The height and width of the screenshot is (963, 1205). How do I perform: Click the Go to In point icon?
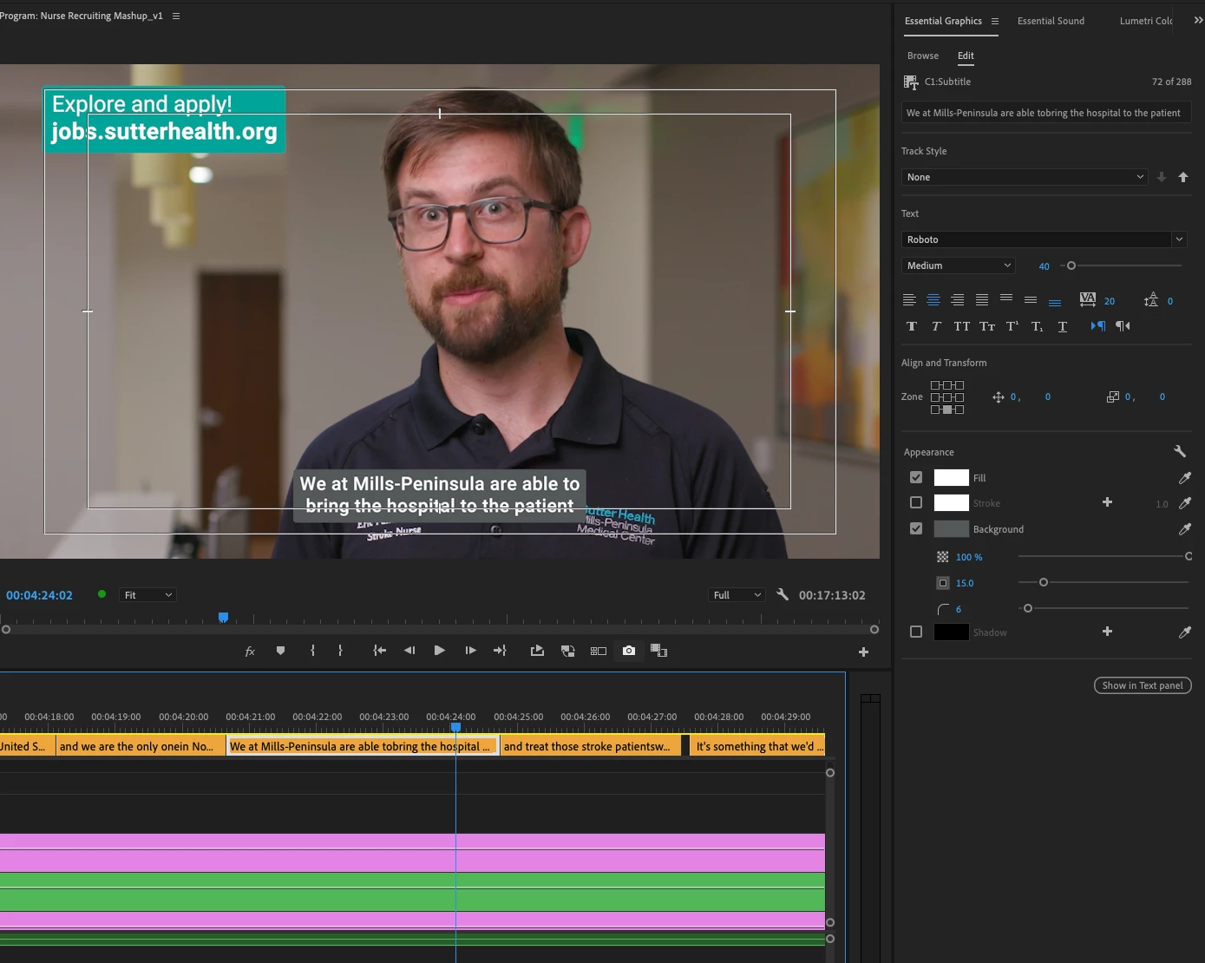pyautogui.click(x=379, y=651)
